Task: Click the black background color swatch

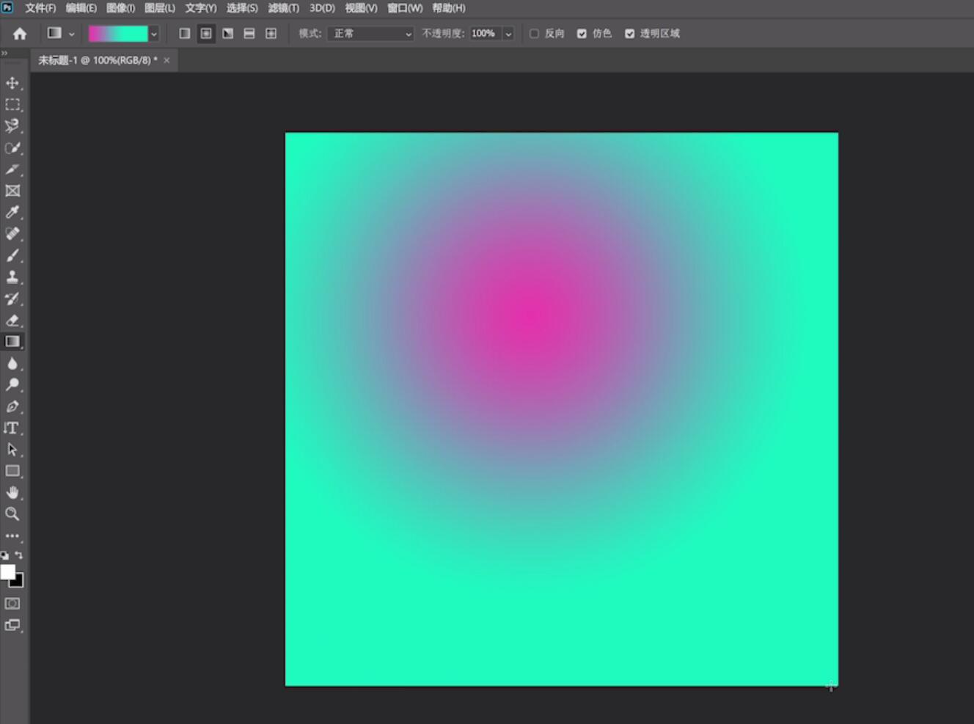Action: click(18, 582)
